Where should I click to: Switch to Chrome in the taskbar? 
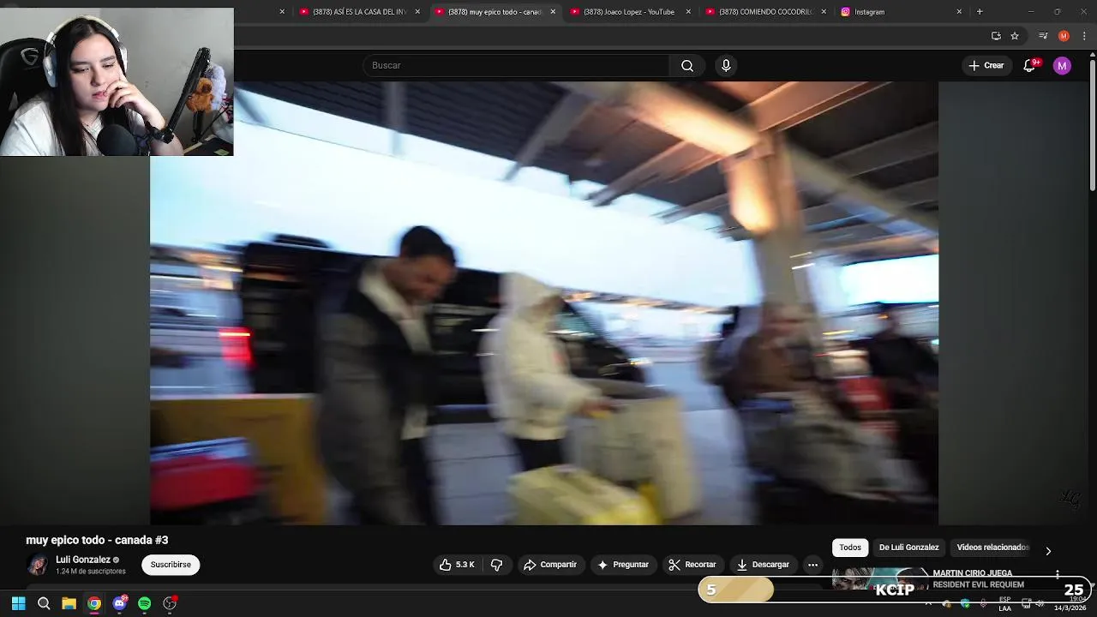tap(94, 603)
